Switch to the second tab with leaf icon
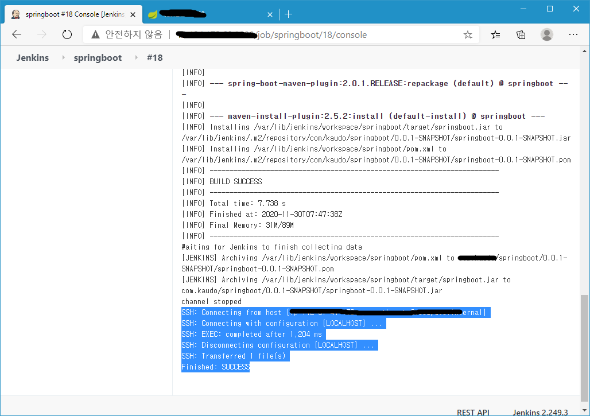This screenshot has height=416, width=590. (211, 14)
